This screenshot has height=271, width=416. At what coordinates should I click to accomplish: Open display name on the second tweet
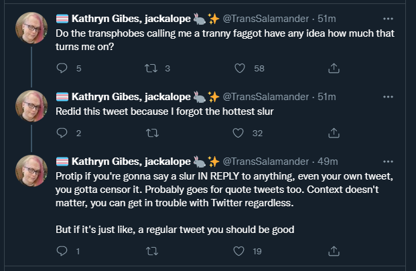pos(131,97)
